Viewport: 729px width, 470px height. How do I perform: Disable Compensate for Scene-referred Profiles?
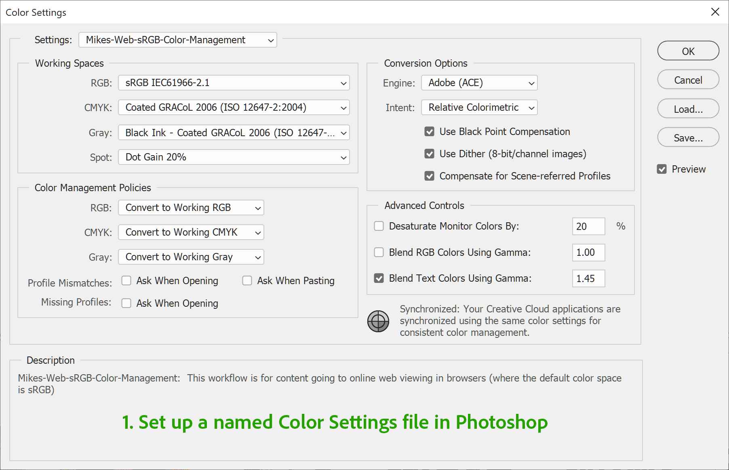(x=429, y=176)
